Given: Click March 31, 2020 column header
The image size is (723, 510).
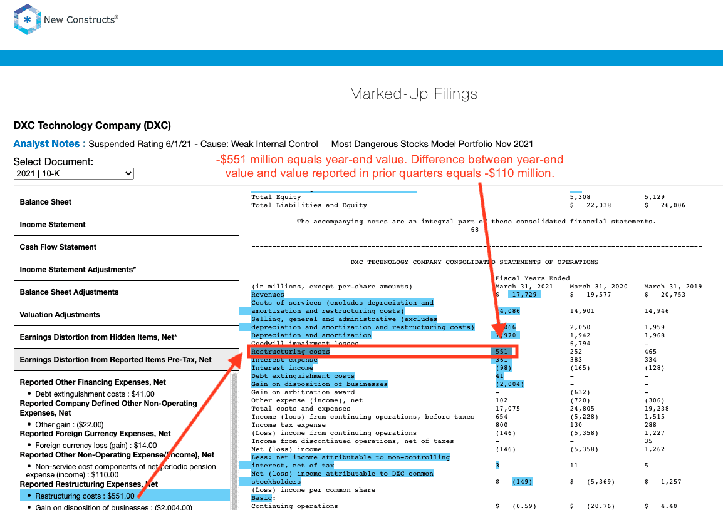Looking at the screenshot, I should coord(598,287).
